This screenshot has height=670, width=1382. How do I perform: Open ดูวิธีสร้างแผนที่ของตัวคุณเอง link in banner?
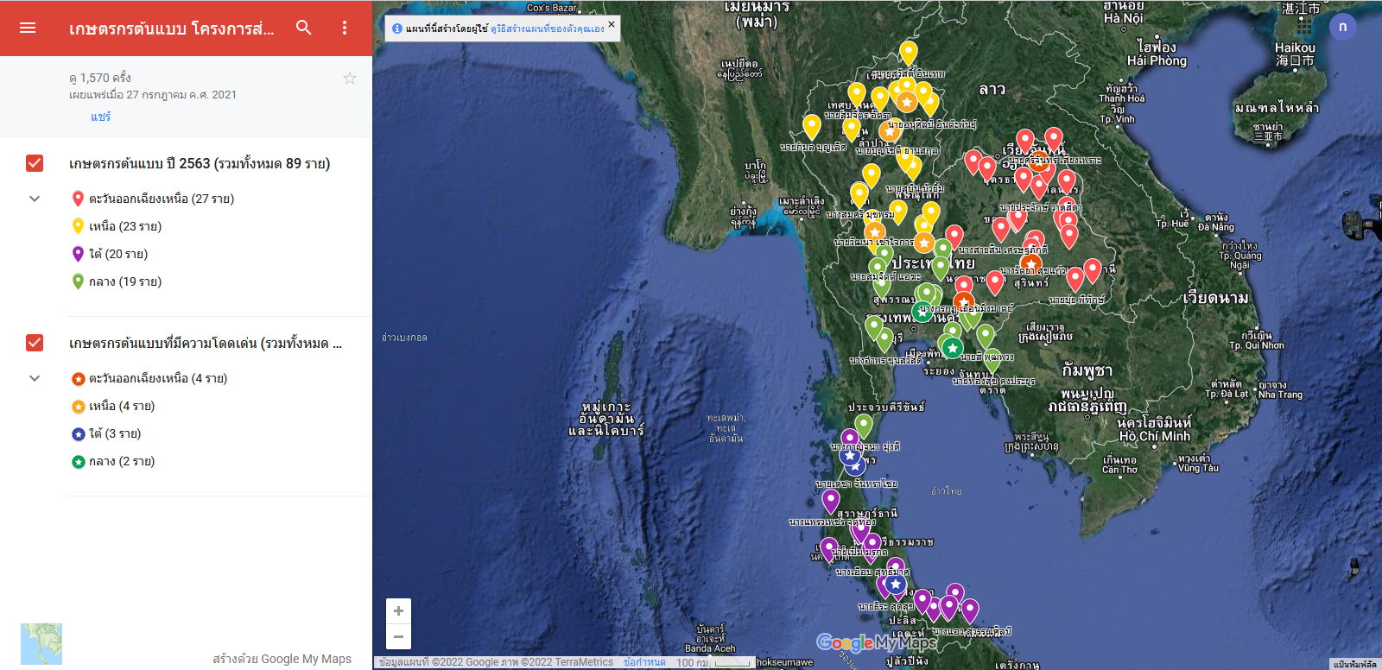(548, 28)
